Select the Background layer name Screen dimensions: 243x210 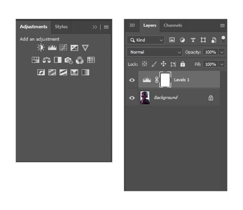point(166,98)
